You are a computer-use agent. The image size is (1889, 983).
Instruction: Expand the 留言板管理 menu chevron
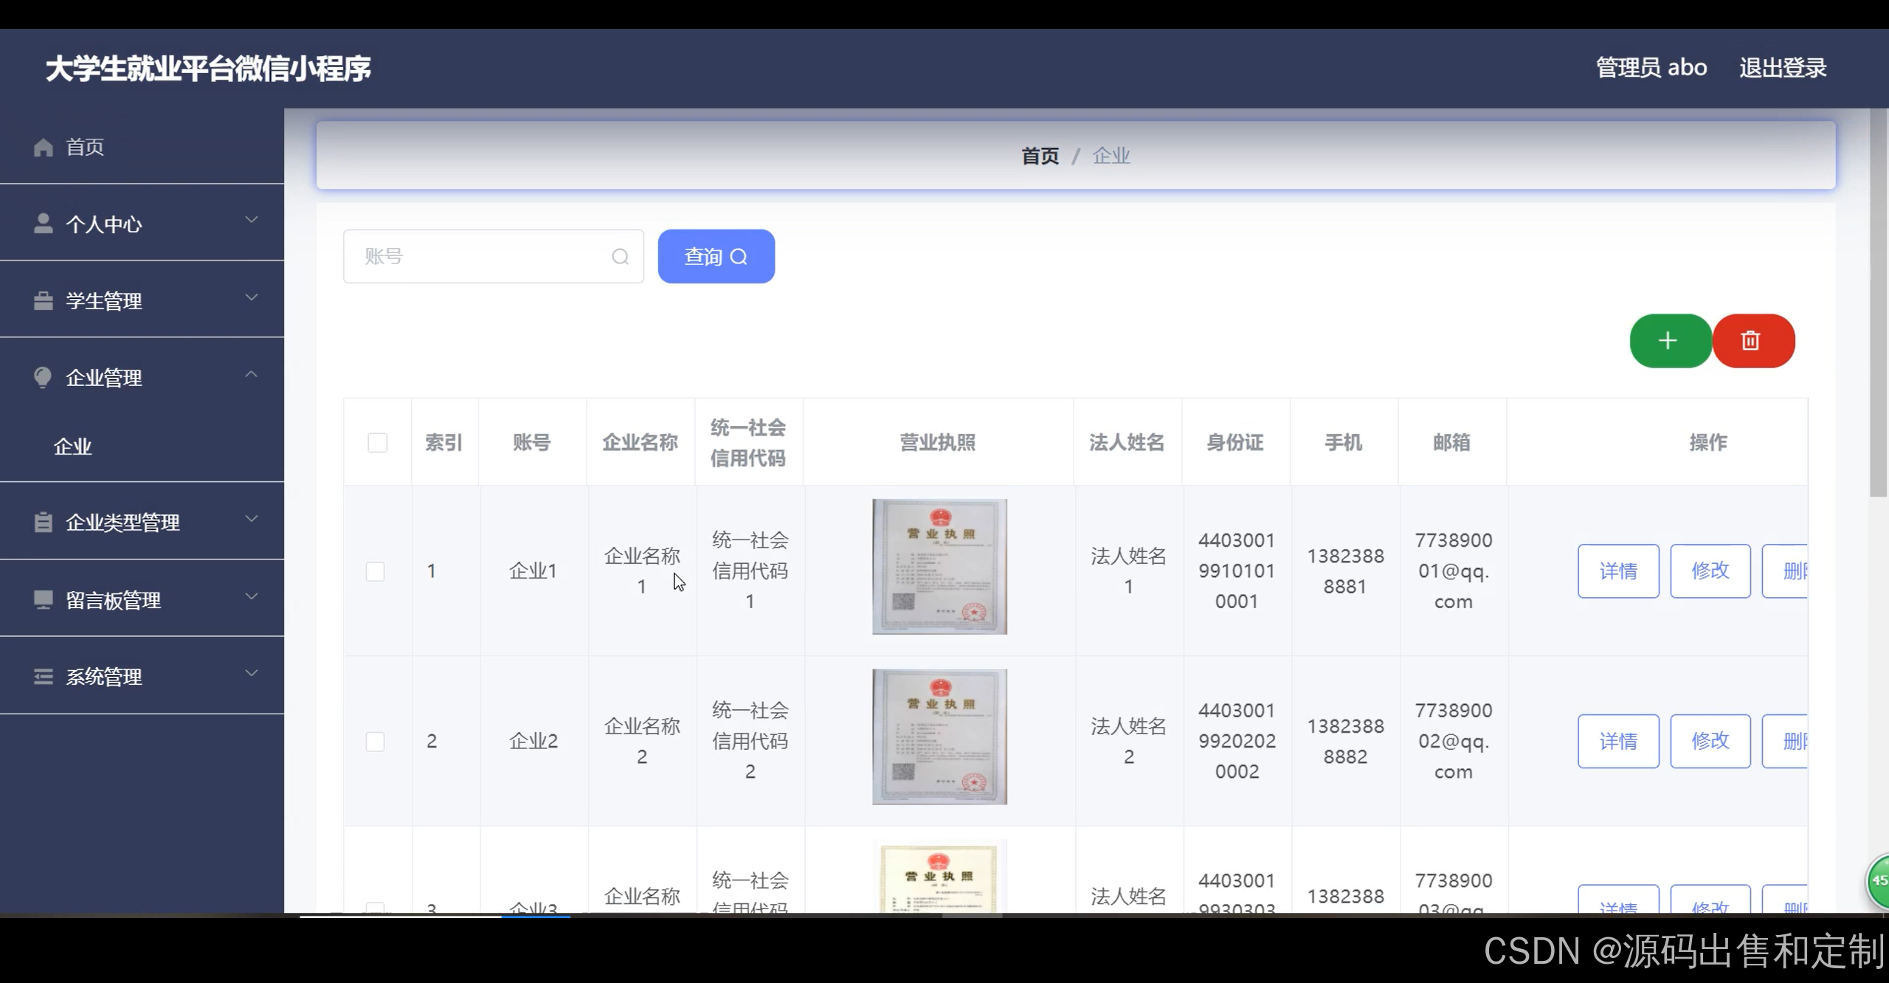(x=252, y=596)
